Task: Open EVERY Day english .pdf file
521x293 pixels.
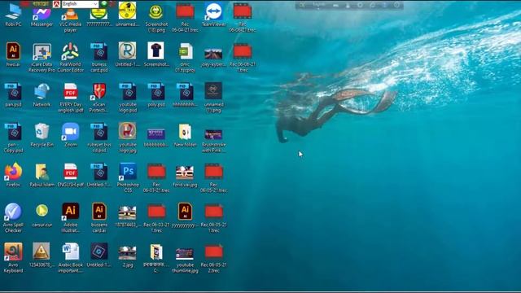Action: tap(71, 98)
